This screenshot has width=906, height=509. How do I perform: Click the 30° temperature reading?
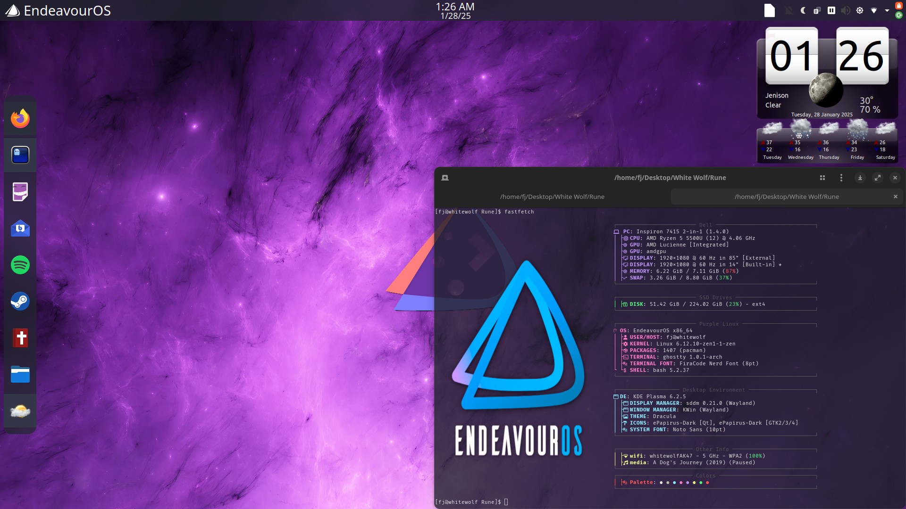[x=866, y=100]
